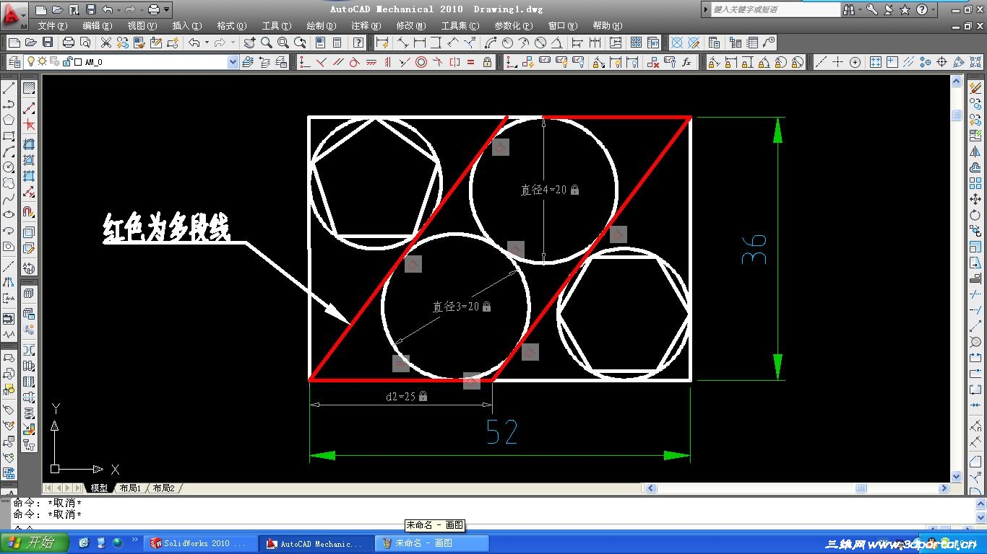Click the magnet snap tool icon

29,212
